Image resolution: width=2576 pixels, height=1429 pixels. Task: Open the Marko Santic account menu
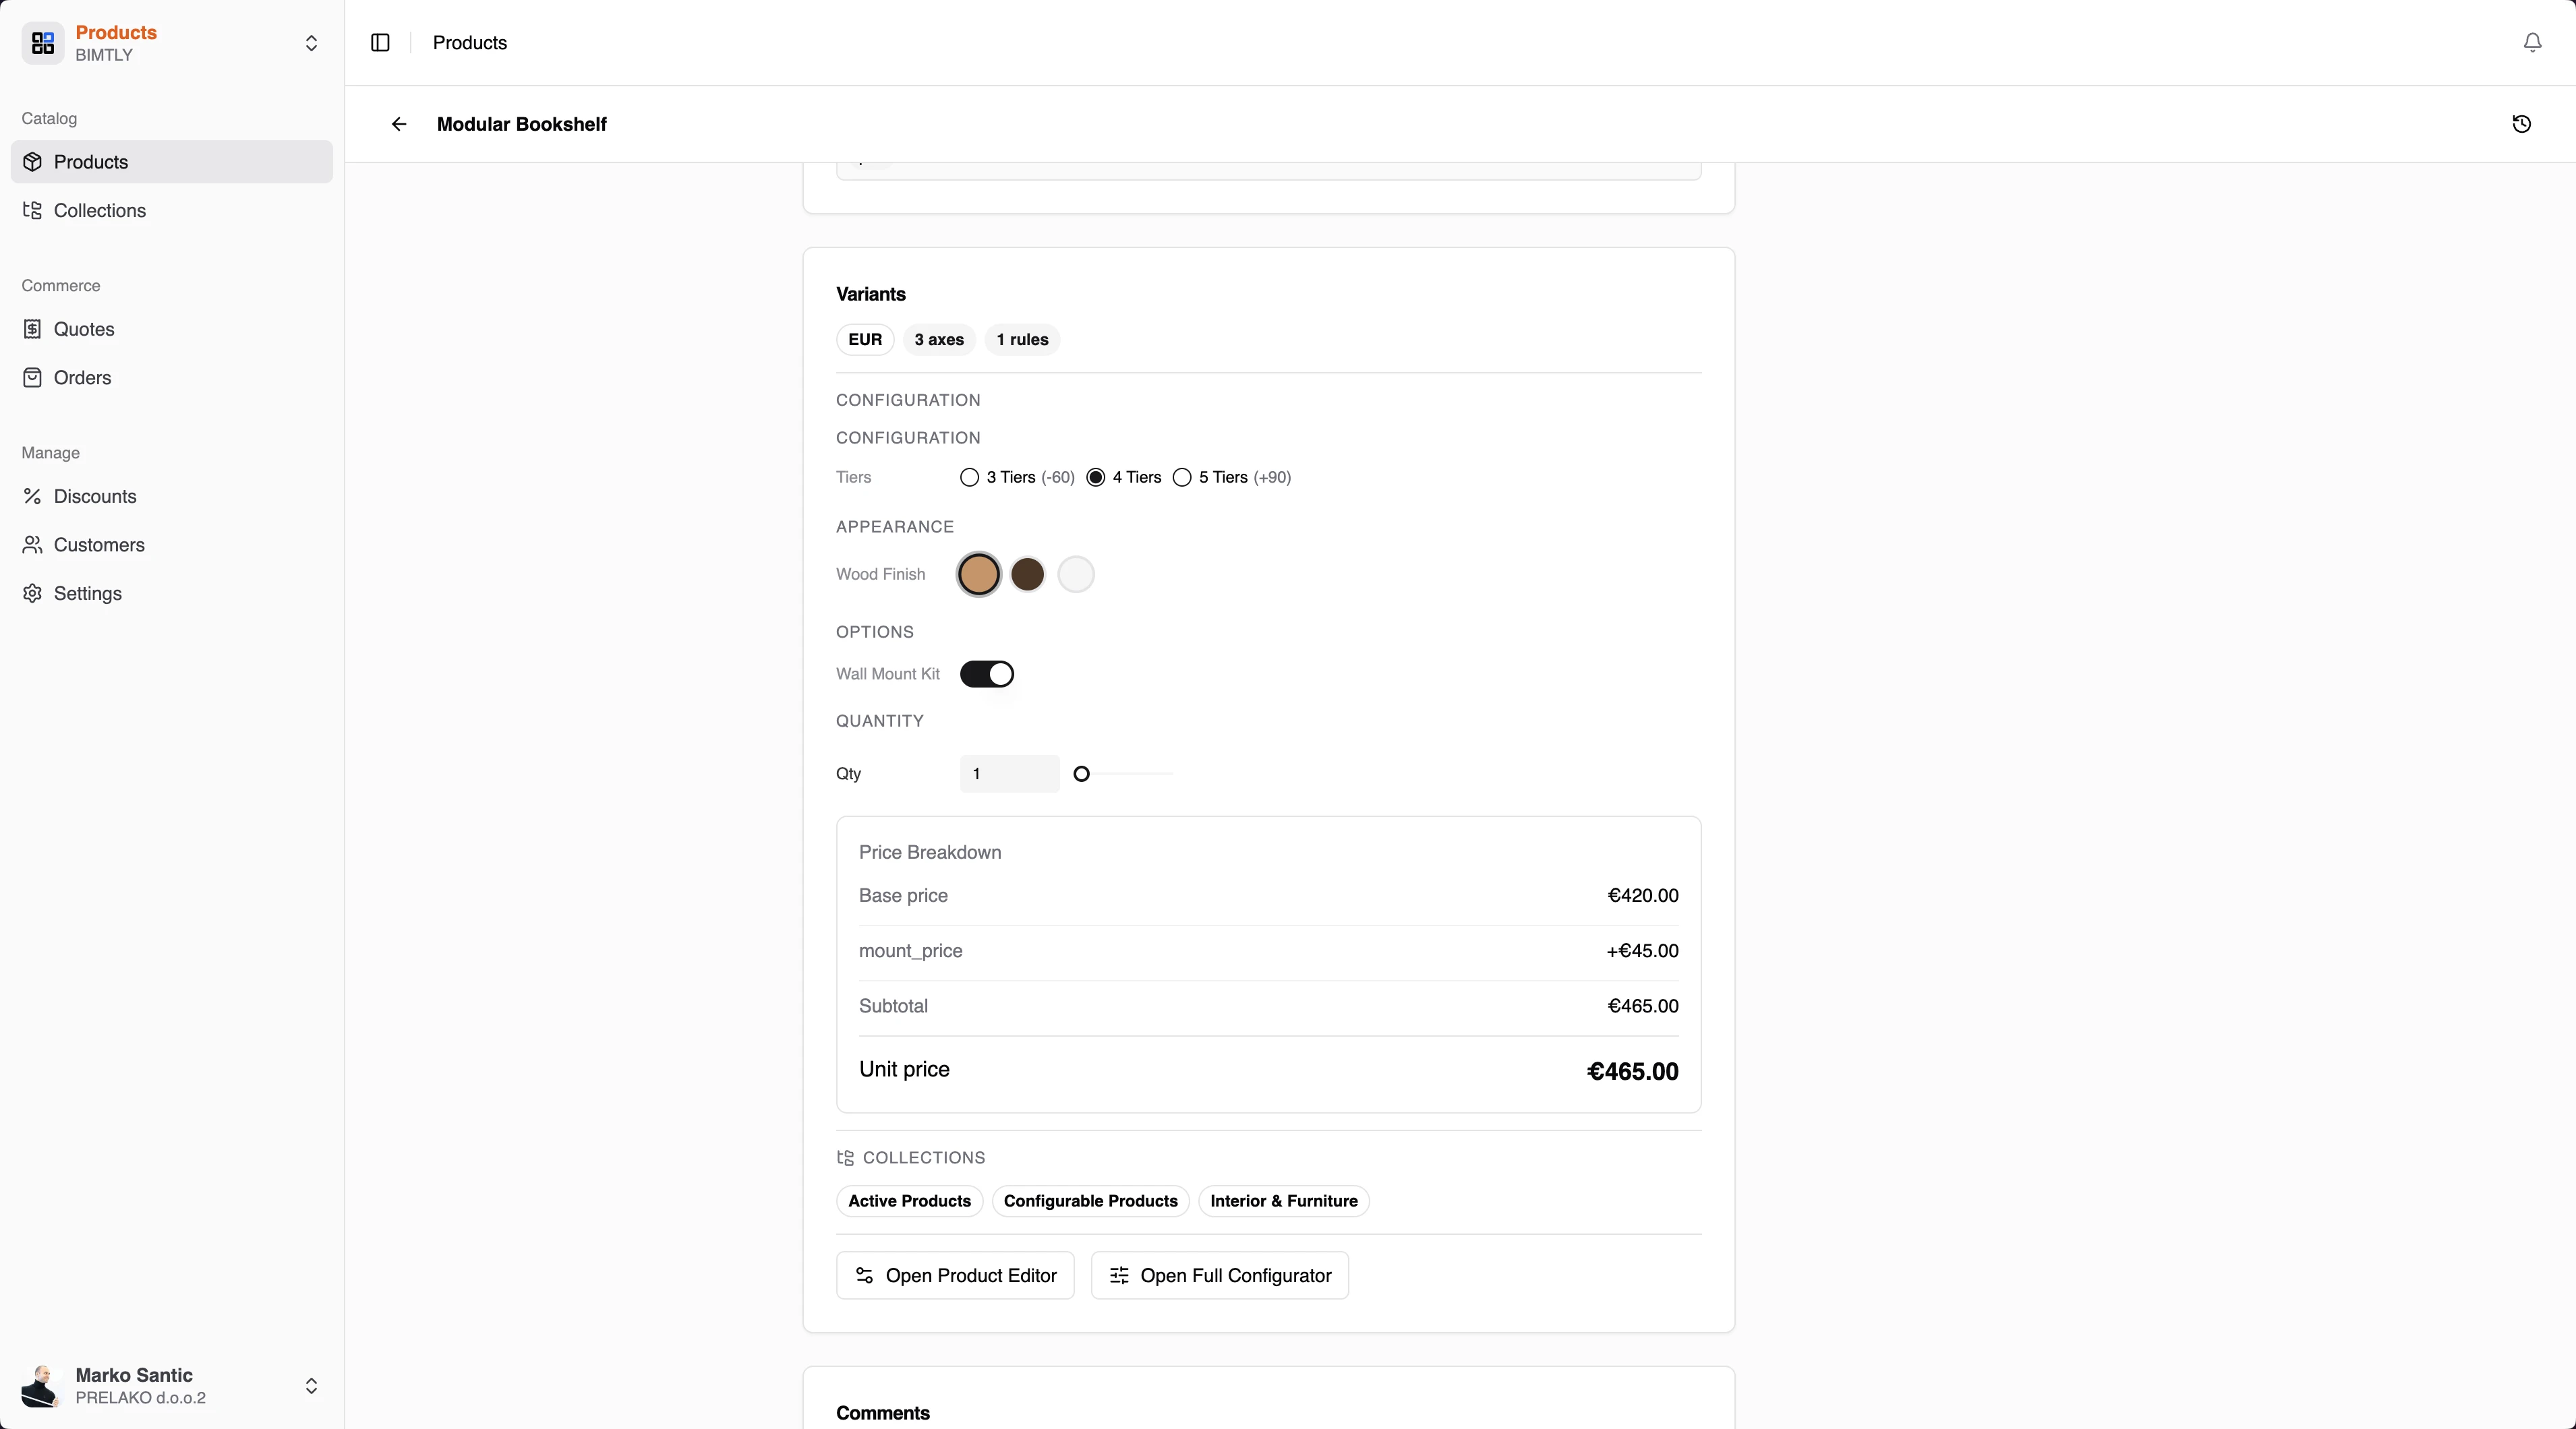tap(312, 1386)
